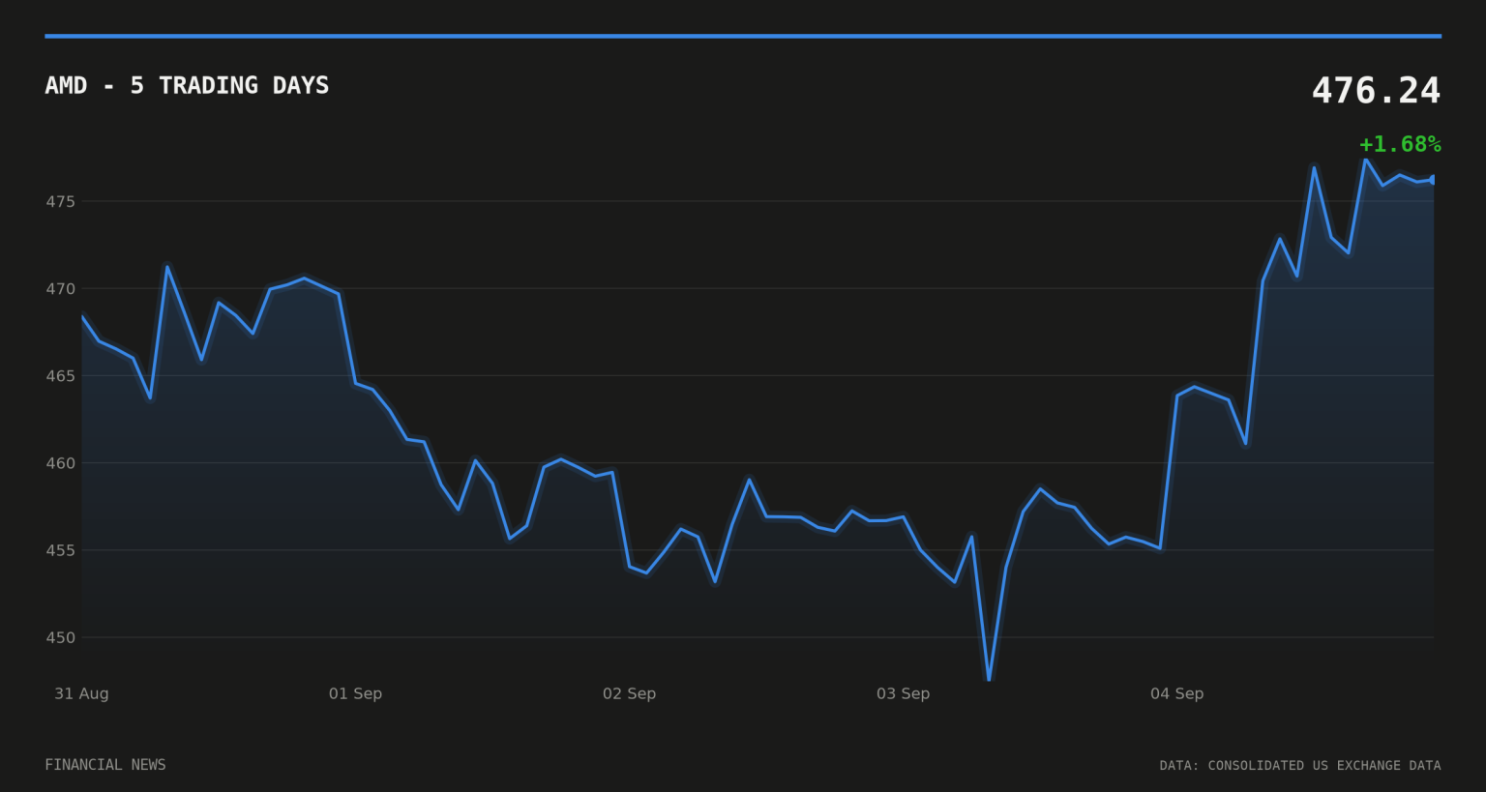Click the 31 Aug date label

81,693
